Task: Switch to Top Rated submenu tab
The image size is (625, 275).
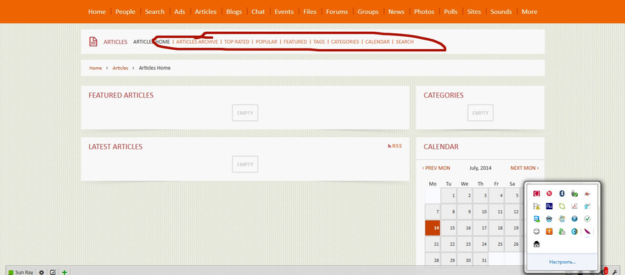Action: point(237,42)
